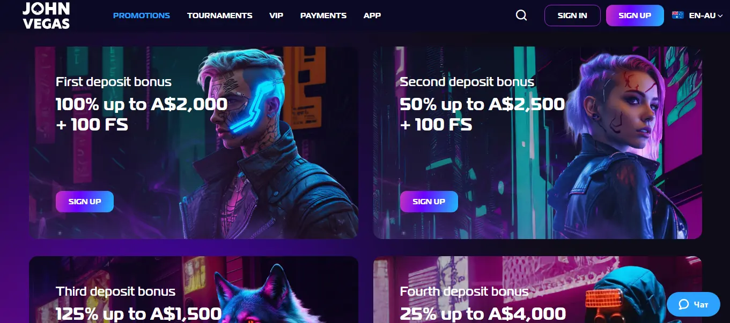The image size is (730, 323).
Task: Open the chat bubble icon
Action: pos(683,304)
